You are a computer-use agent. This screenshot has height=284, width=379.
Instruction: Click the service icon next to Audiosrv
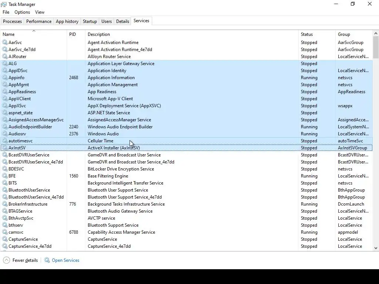tap(5, 133)
